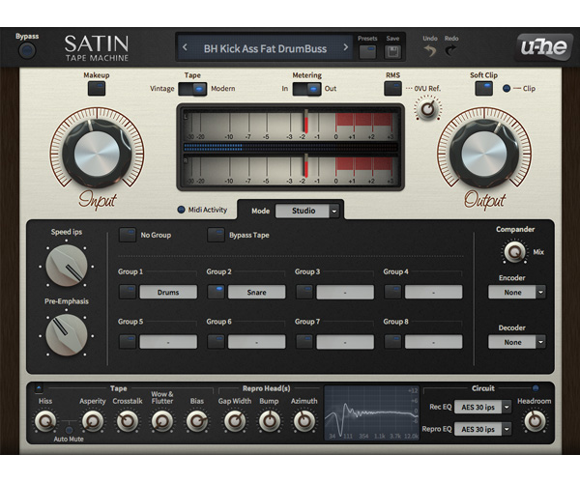Screen dimensions: 580x483
Task: Click the Group 4 name field
Action: (x=433, y=292)
